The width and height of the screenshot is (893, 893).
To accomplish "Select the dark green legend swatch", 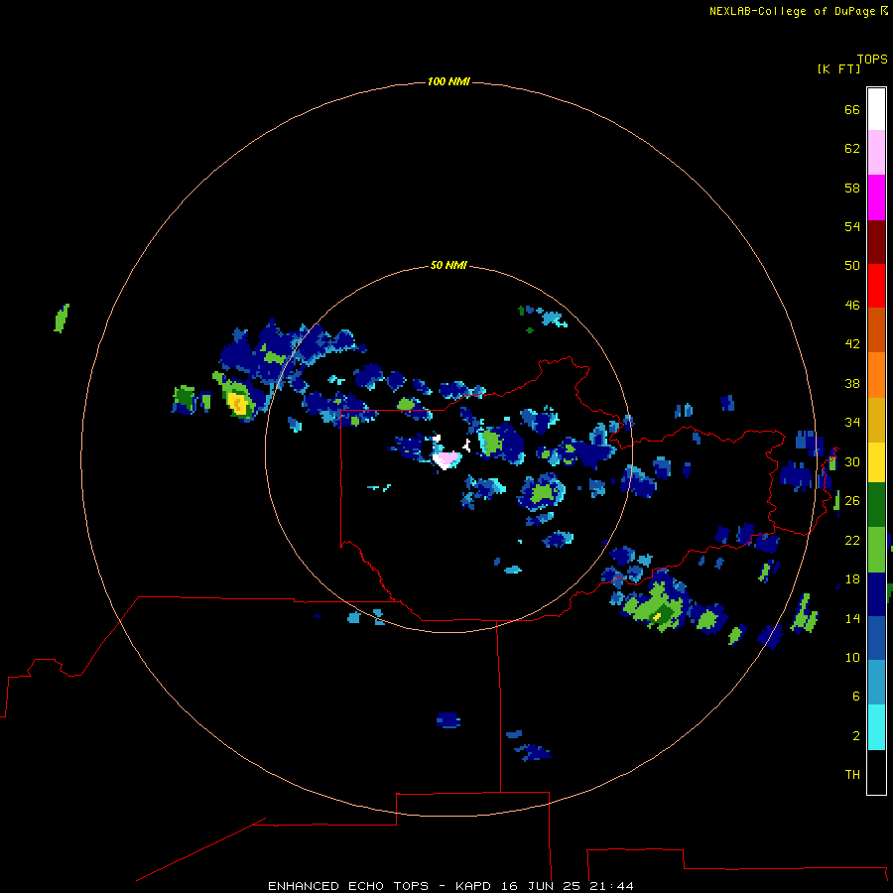I will point(876,505).
